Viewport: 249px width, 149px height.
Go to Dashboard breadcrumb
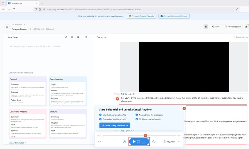point(17,25)
